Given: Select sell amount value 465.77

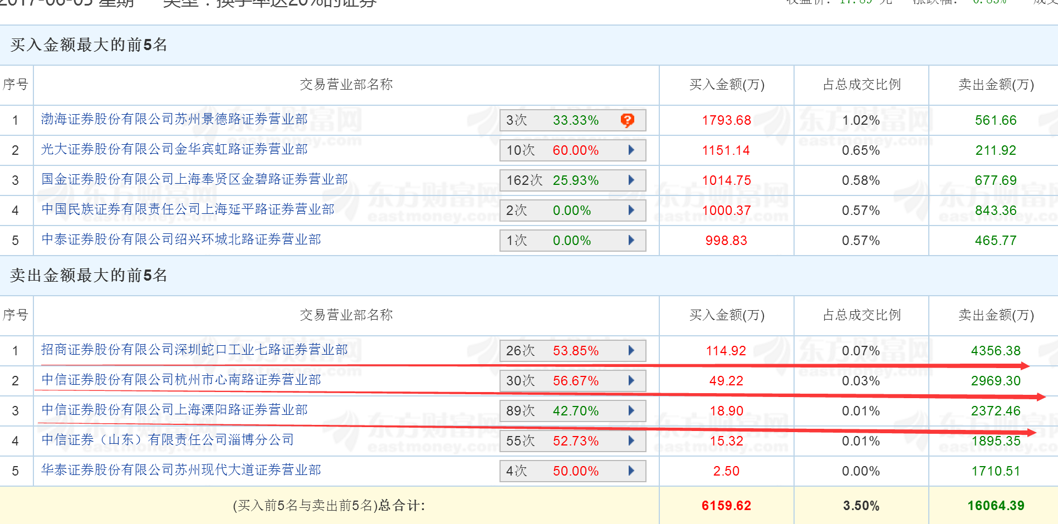Looking at the screenshot, I should [996, 241].
